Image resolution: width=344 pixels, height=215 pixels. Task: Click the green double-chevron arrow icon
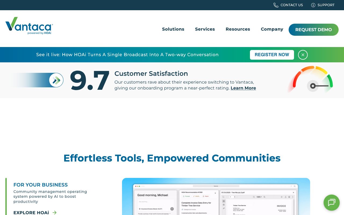point(56,80)
